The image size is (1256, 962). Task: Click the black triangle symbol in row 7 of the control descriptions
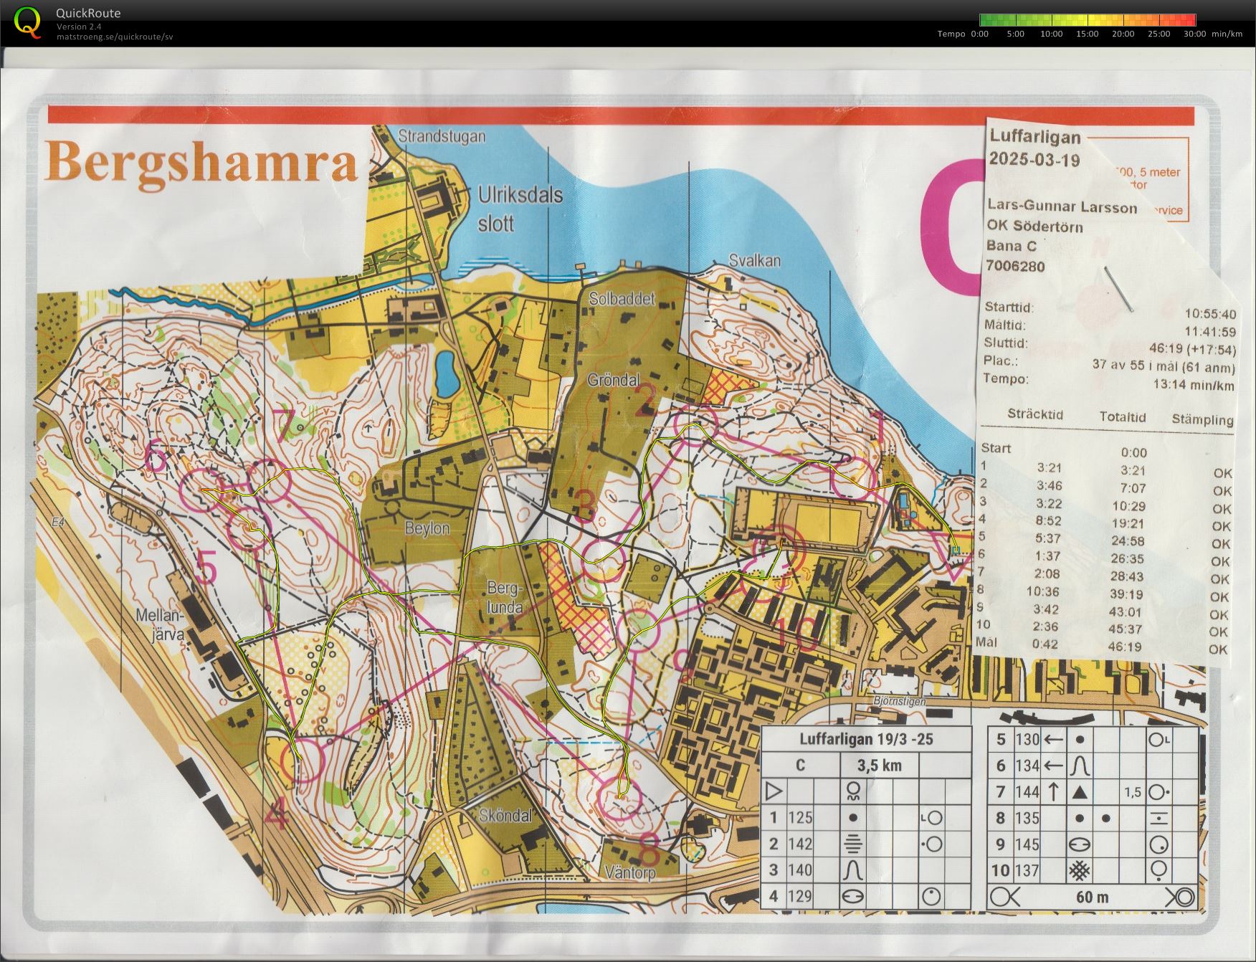click(1080, 792)
